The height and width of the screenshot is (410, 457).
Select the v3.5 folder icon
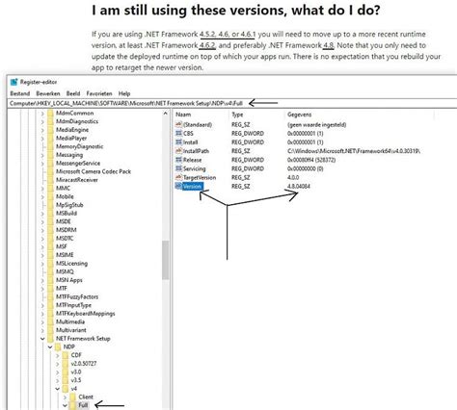pyautogui.click(x=66, y=380)
